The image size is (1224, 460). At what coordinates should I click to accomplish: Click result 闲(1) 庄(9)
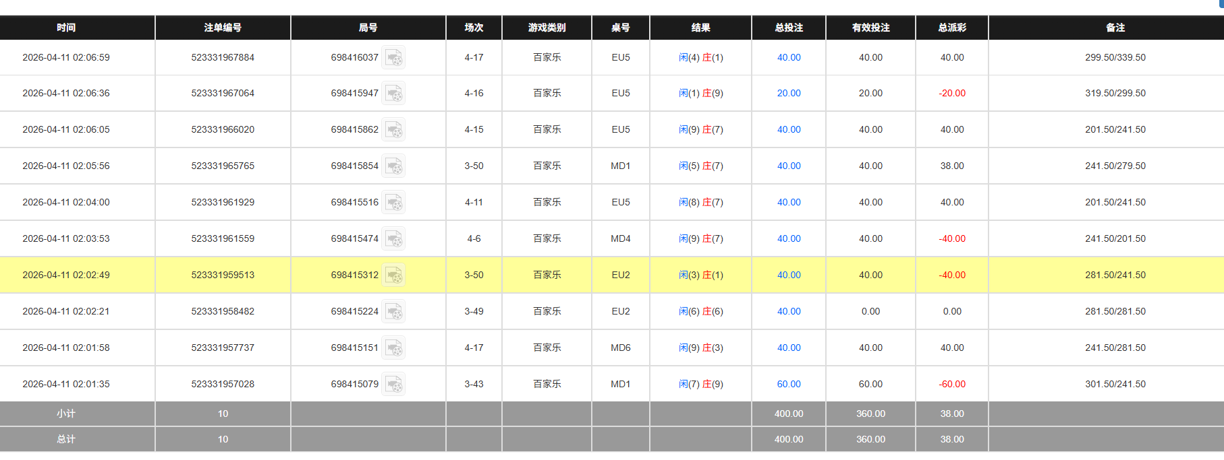pyautogui.click(x=700, y=94)
